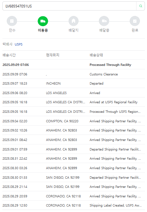Click the 배송상태 column header
Screen dimensions: 147x212
[96, 55]
